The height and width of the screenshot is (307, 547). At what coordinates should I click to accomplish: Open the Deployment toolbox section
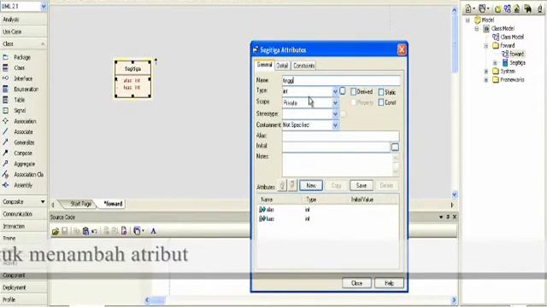pos(23,287)
